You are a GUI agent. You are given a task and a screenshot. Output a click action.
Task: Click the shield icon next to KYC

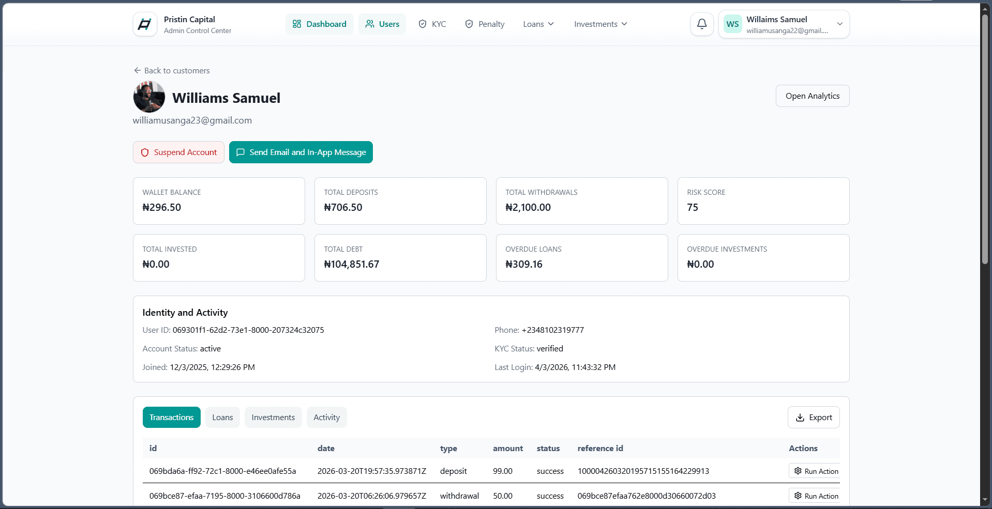click(423, 24)
